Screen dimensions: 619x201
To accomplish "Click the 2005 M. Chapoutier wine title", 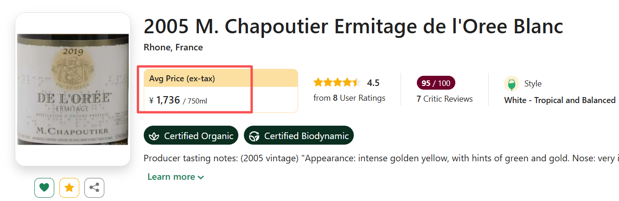I will click(353, 27).
